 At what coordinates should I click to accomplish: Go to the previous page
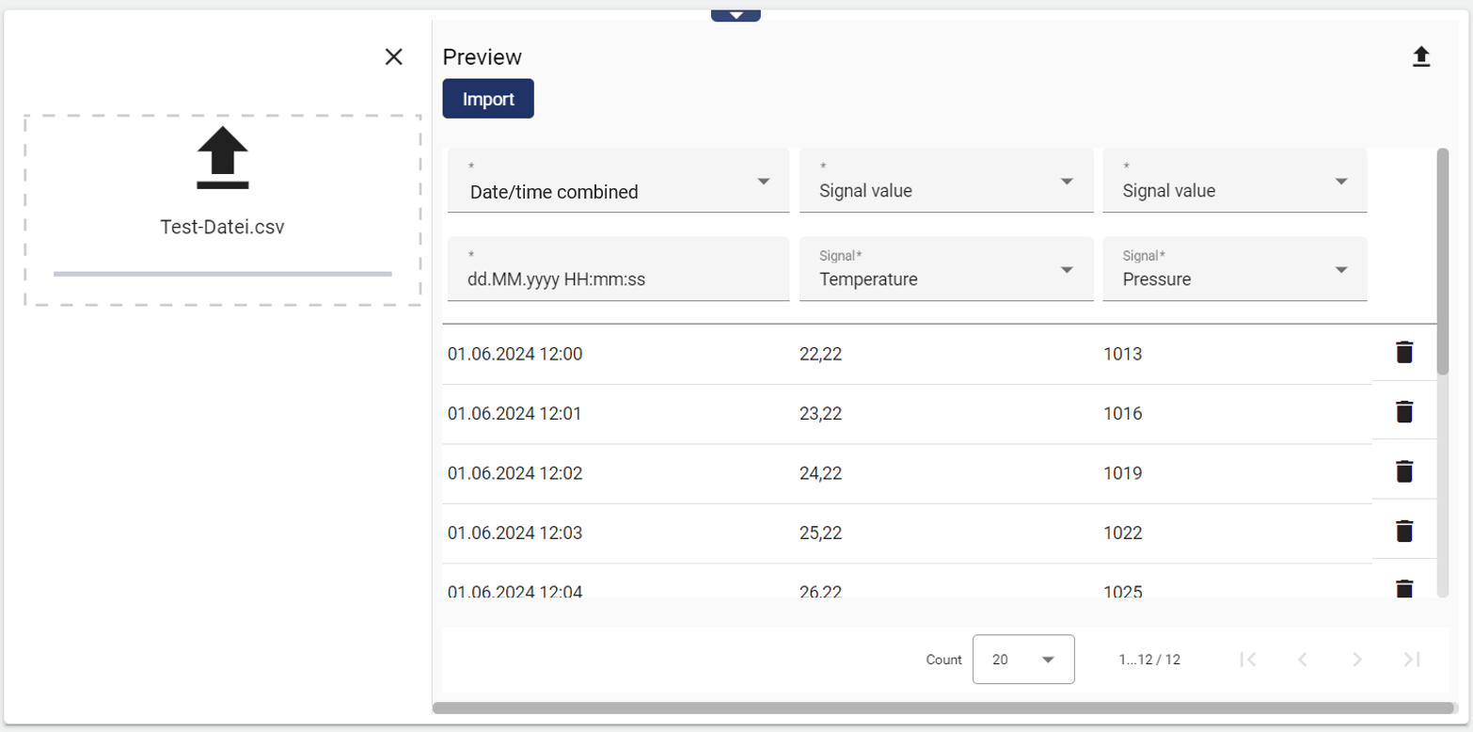click(1303, 660)
